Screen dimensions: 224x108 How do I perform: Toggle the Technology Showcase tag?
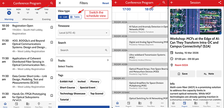coord(73,94)
